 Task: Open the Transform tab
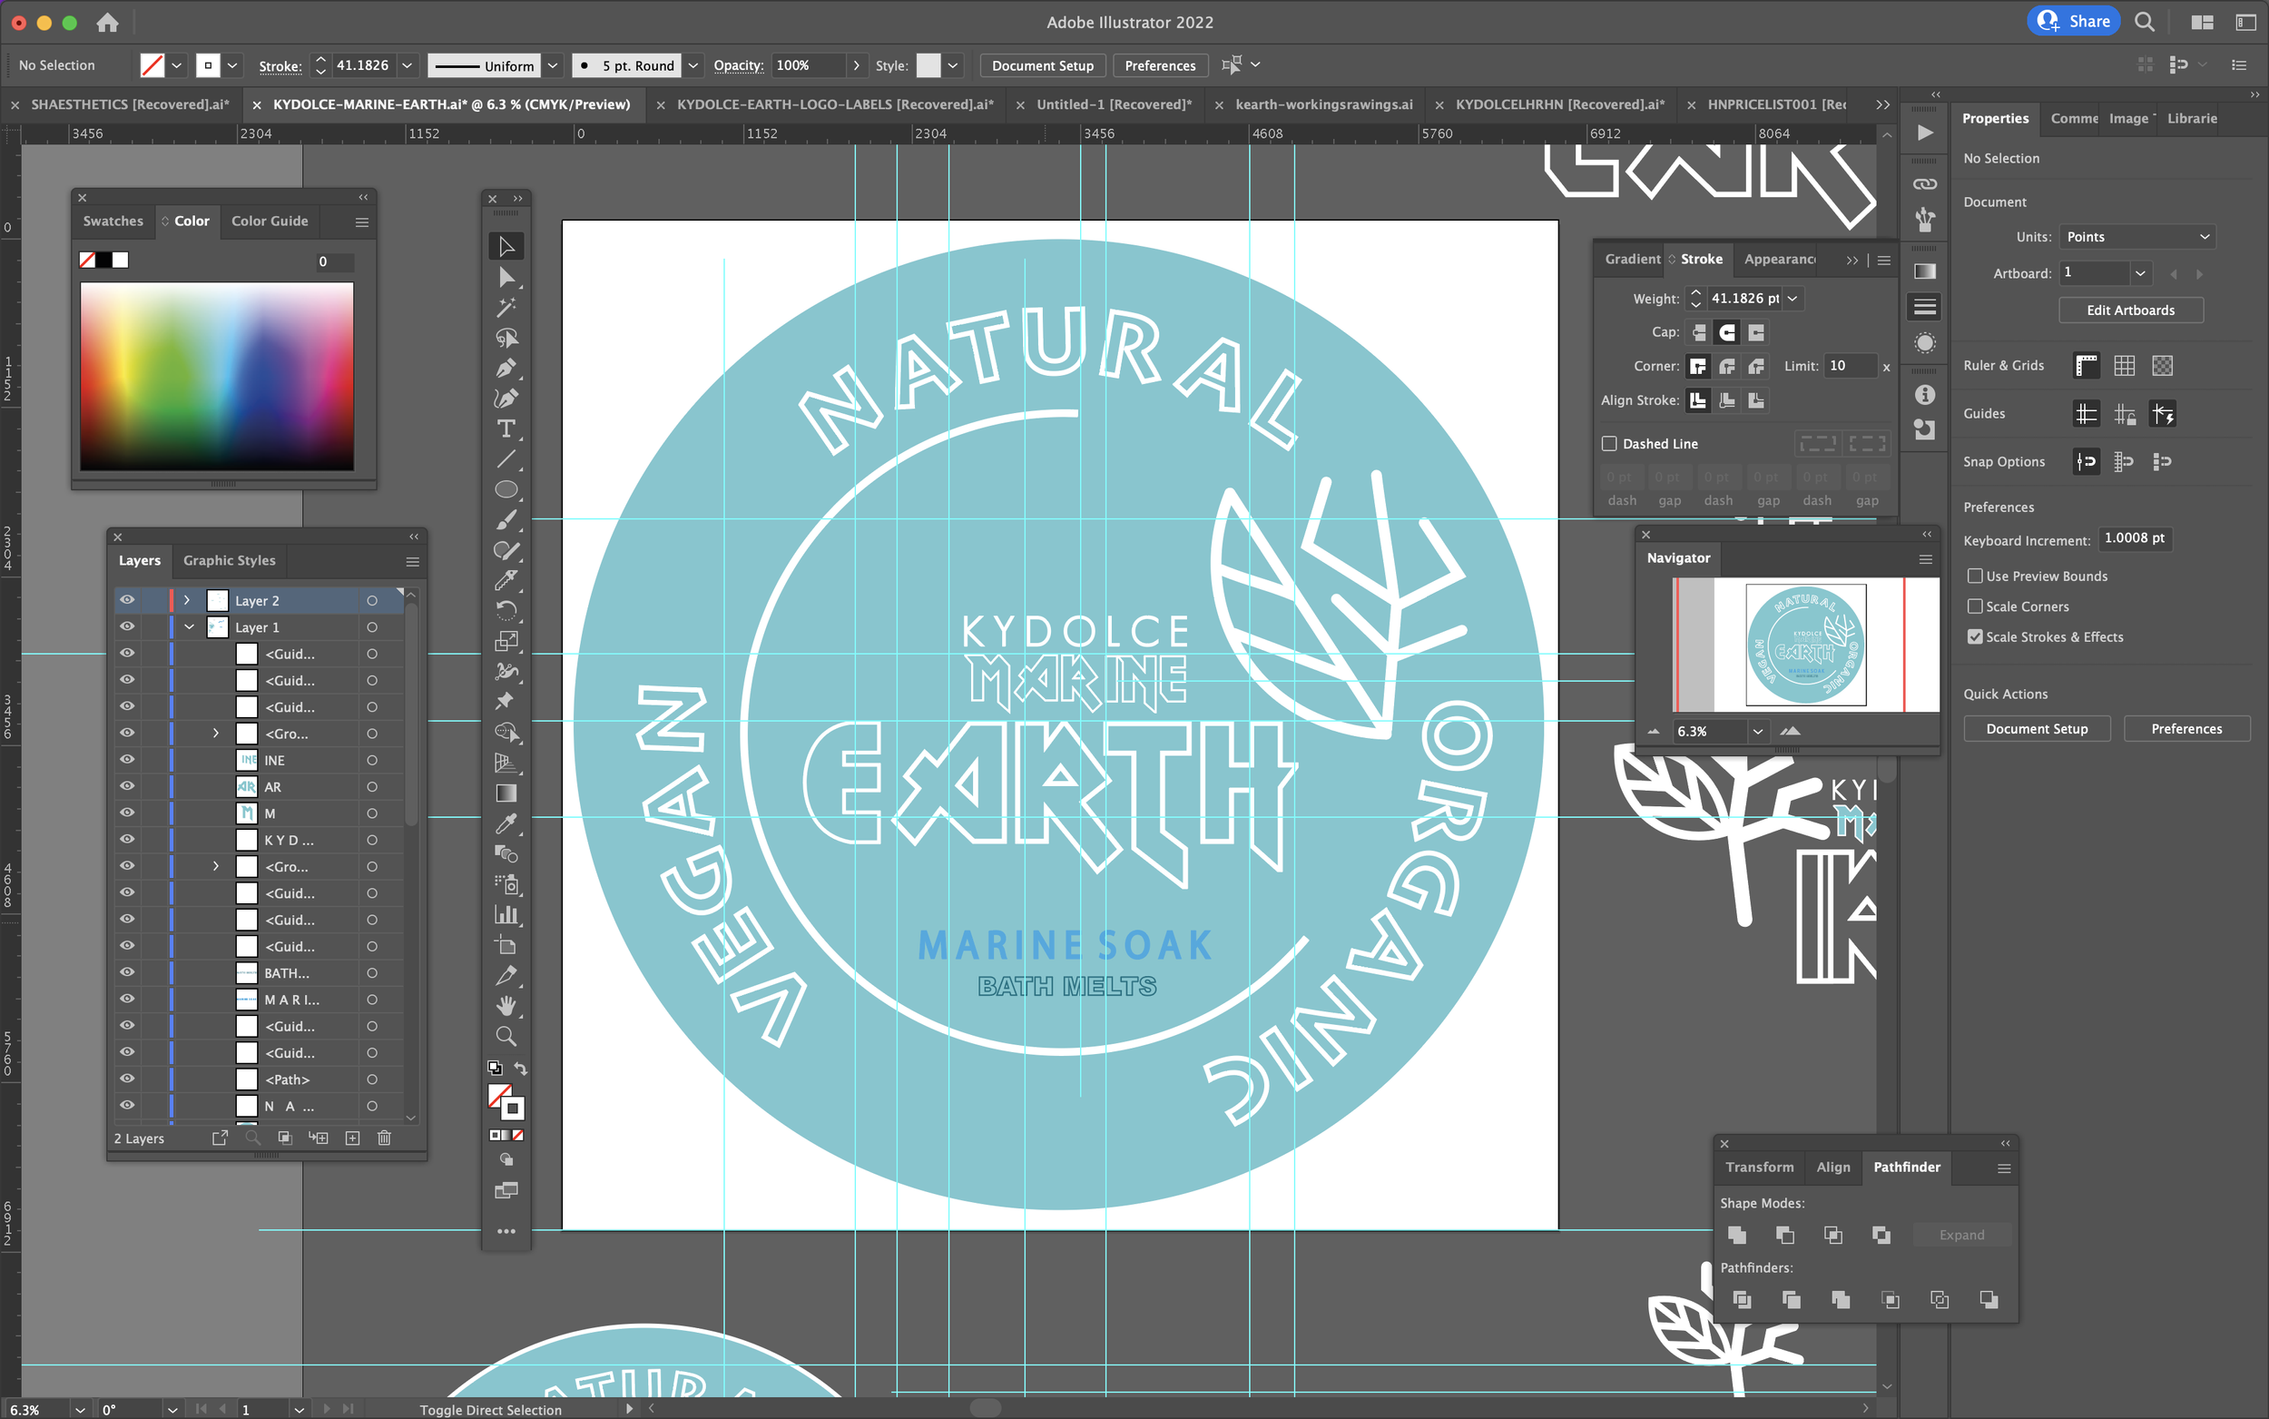pyautogui.click(x=1760, y=1168)
